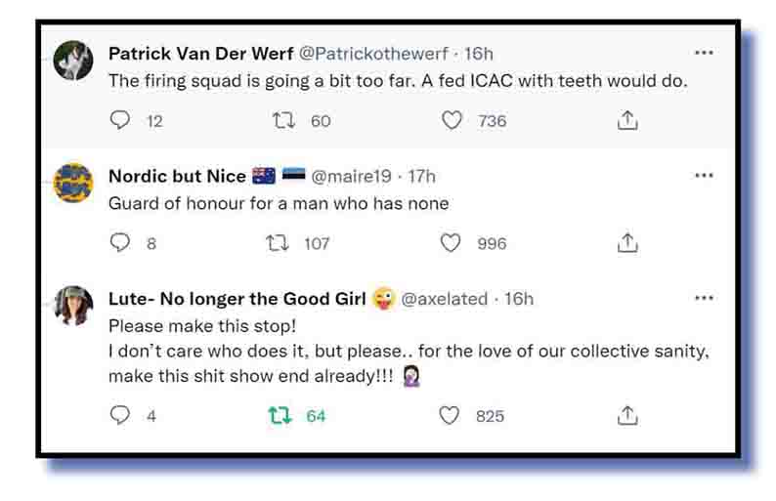Retweet the Guard of honour tweet
Viewport: 776px width, 501px height.
280,243
